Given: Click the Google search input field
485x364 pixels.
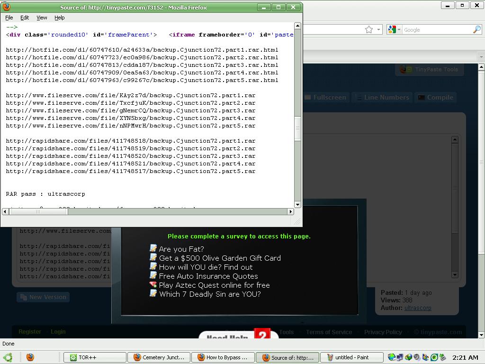Looking at the screenshot, I should click(437, 30).
